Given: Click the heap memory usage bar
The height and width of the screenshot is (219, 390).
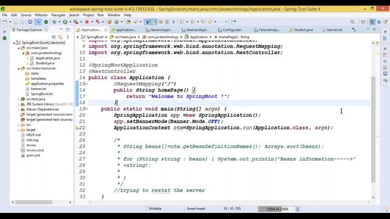Looking at the screenshot, I should pos(277,209).
